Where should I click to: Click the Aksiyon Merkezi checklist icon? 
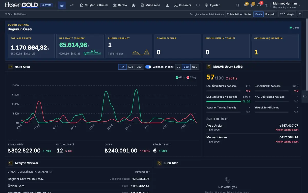tap(11, 163)
